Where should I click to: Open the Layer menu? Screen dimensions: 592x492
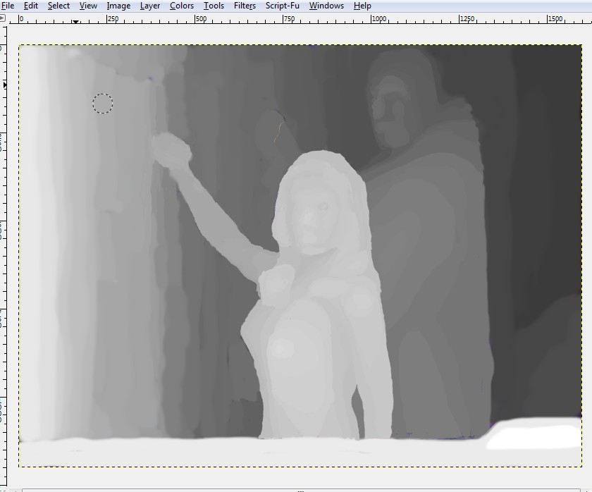pyautogui.click(x=150, y=6)
